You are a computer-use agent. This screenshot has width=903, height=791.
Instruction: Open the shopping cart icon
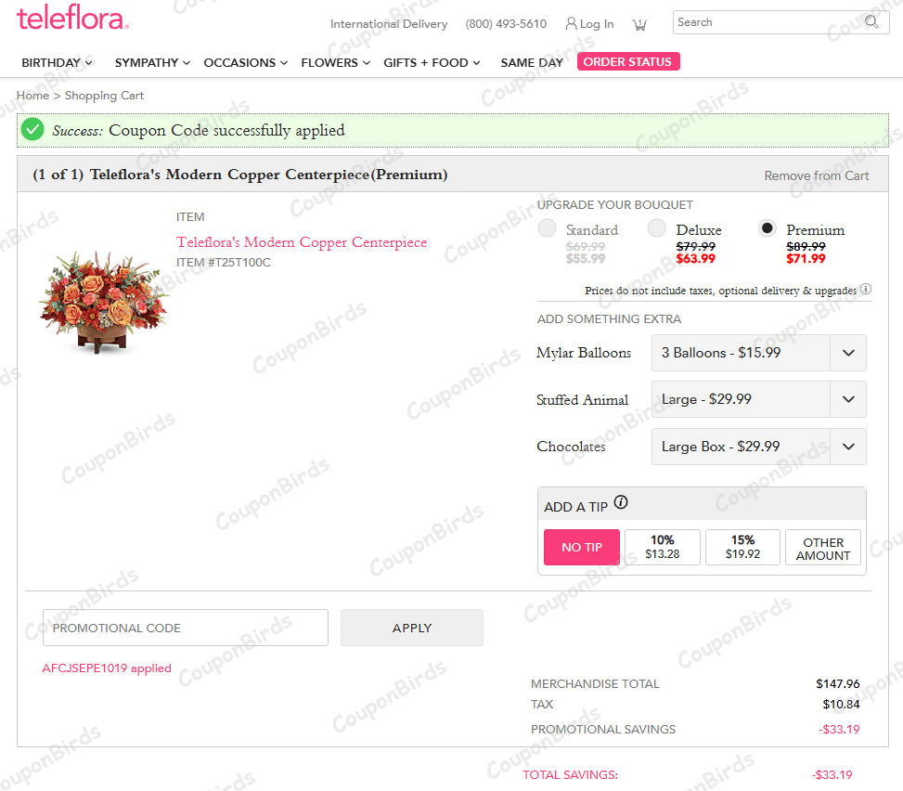[x=639, y=25]
